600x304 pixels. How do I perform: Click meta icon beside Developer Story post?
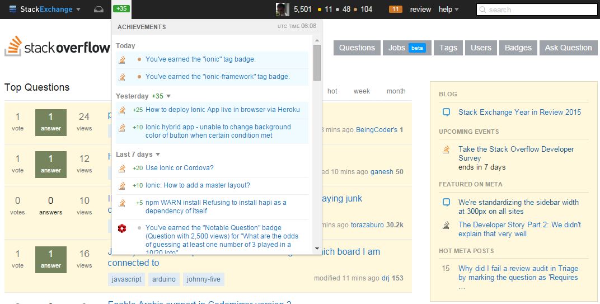click(446, 225)
